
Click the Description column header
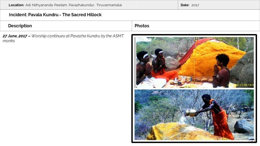[20, 26]
